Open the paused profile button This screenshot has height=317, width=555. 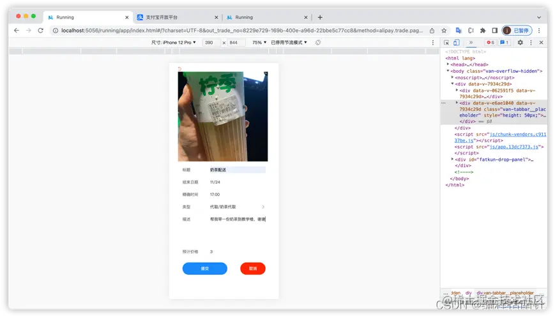pyautogui.click(x=517, y=31)
